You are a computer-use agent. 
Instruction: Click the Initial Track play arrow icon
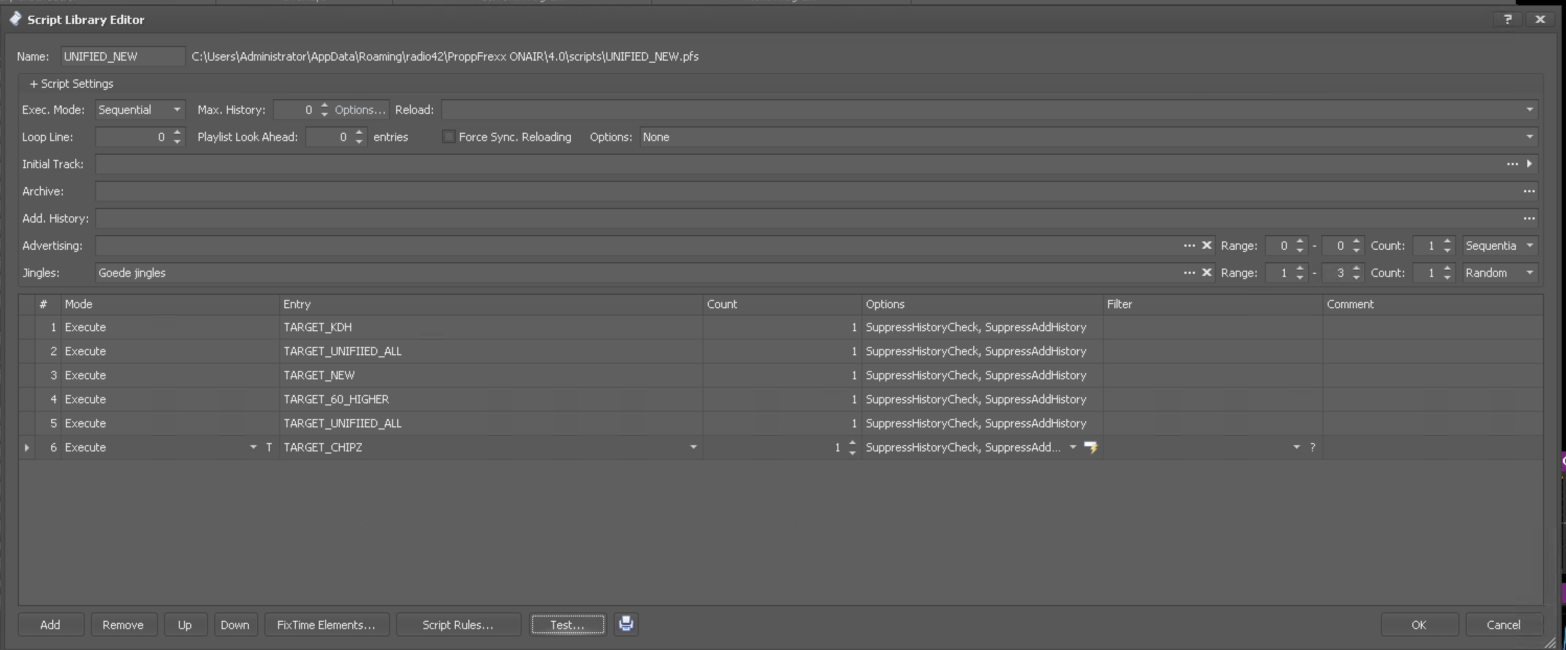coord(1529,164)
